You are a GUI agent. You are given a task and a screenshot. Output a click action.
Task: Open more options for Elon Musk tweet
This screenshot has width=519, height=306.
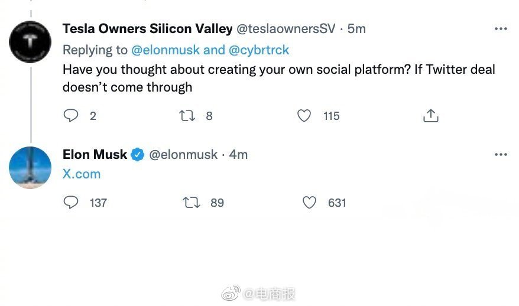(501, 155)
